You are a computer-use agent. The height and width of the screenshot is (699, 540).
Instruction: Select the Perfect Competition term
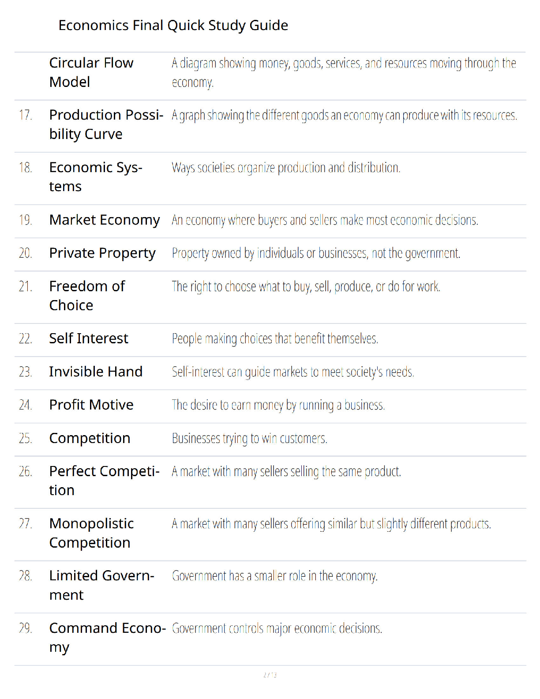pyautogui.click(x=105, y=481)
